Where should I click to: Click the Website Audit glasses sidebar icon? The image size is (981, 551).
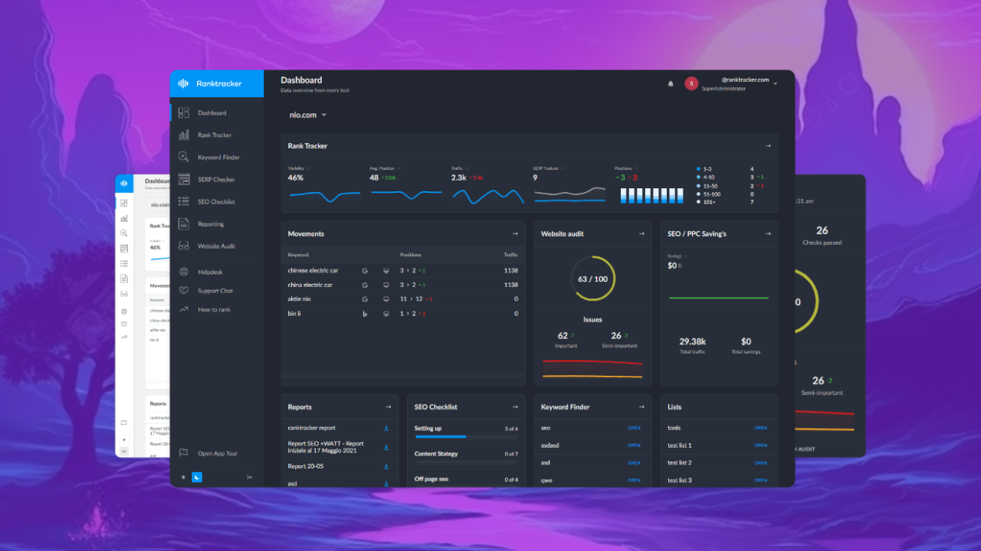click(x=184, y=246)
